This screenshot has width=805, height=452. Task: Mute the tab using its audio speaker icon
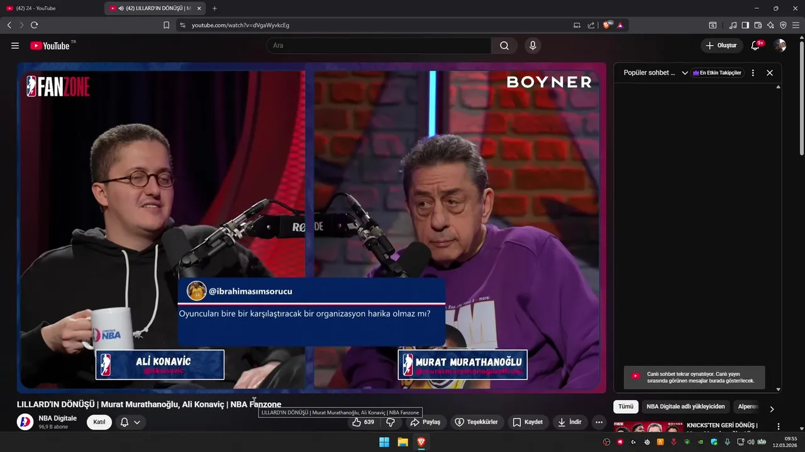pyautogui.click(x=121, y=8)
